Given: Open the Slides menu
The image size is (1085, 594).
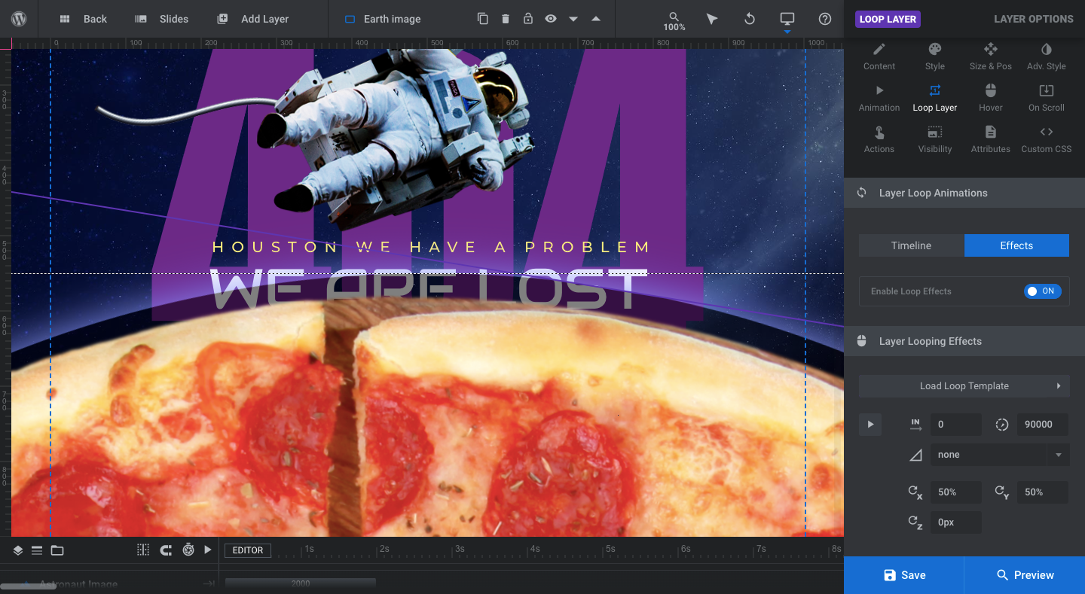Looking at the screenshot, I should tap(161, 19).
